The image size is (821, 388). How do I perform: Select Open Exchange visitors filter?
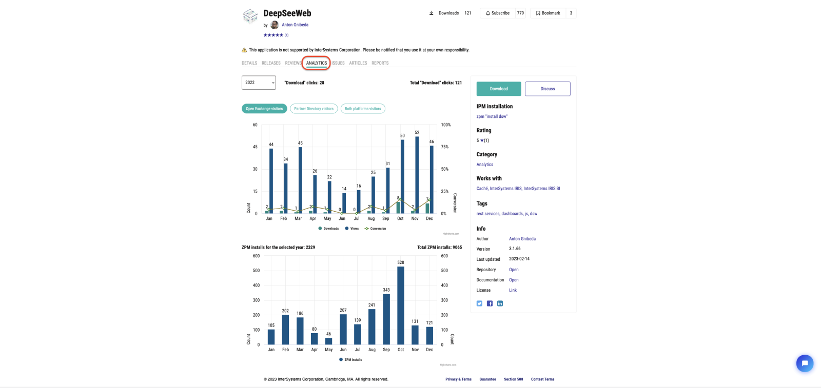(x=264, y=109)
